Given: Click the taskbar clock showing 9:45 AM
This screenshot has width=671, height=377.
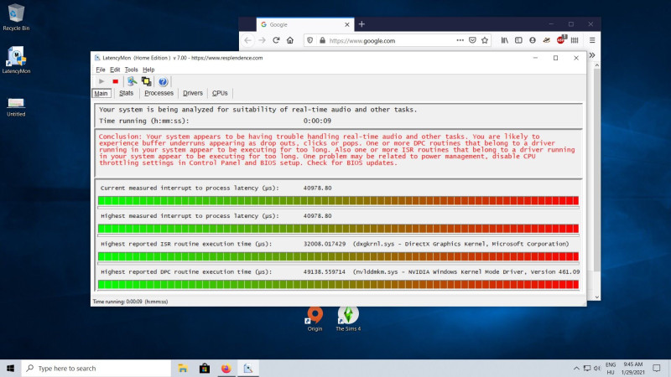Looking at the screenshot, I should tap(633, 368).
